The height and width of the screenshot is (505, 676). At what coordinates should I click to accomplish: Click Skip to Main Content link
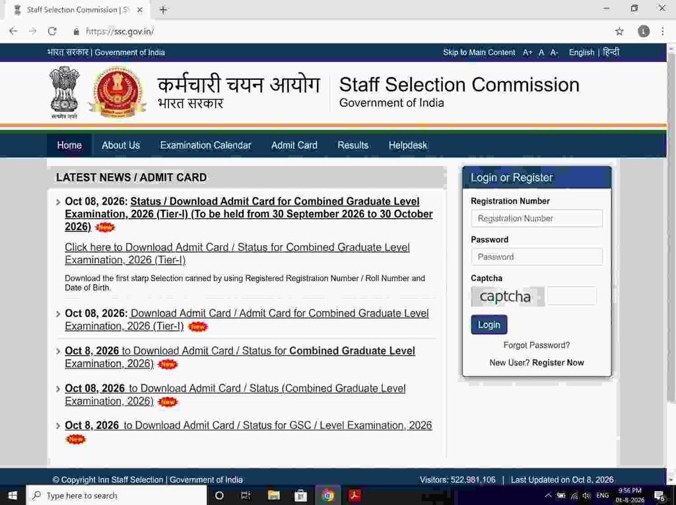[x=479, y=53]
